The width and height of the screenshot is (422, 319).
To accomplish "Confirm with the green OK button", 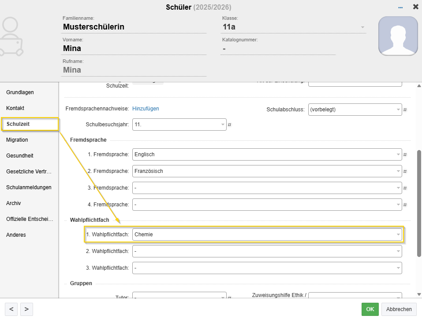I will click(x=370, y=309).
